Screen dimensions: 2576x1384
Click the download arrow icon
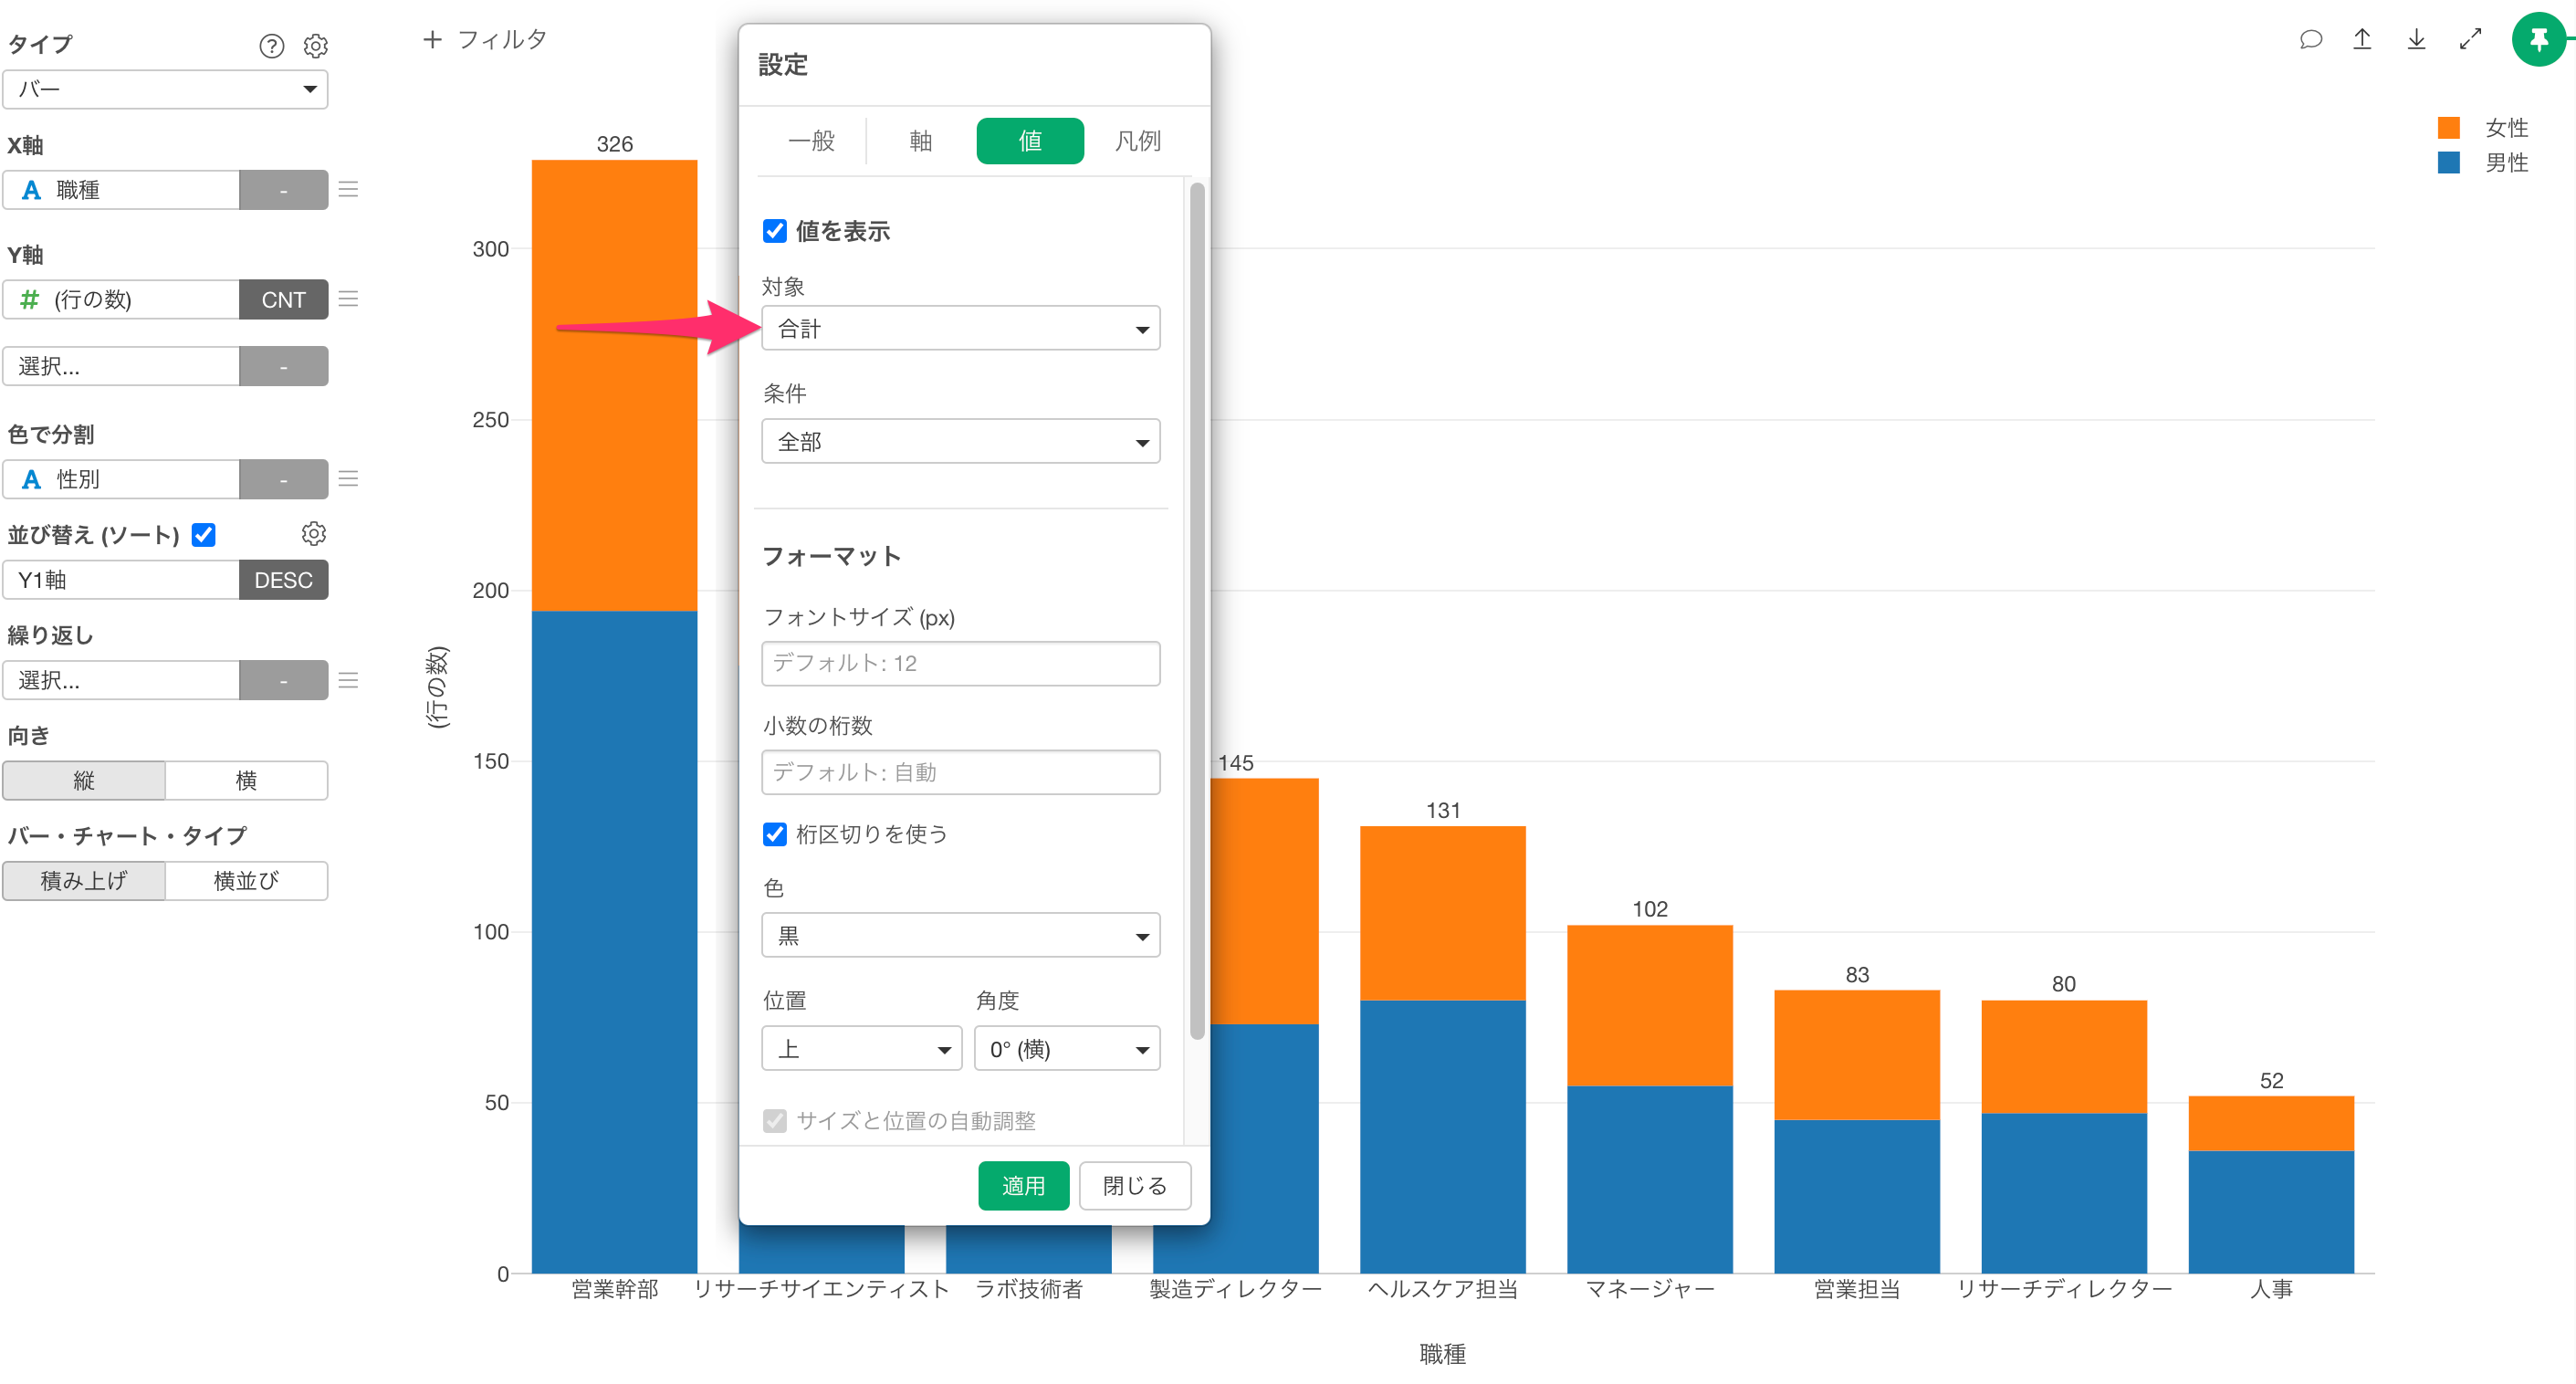tap(2416, 40)
